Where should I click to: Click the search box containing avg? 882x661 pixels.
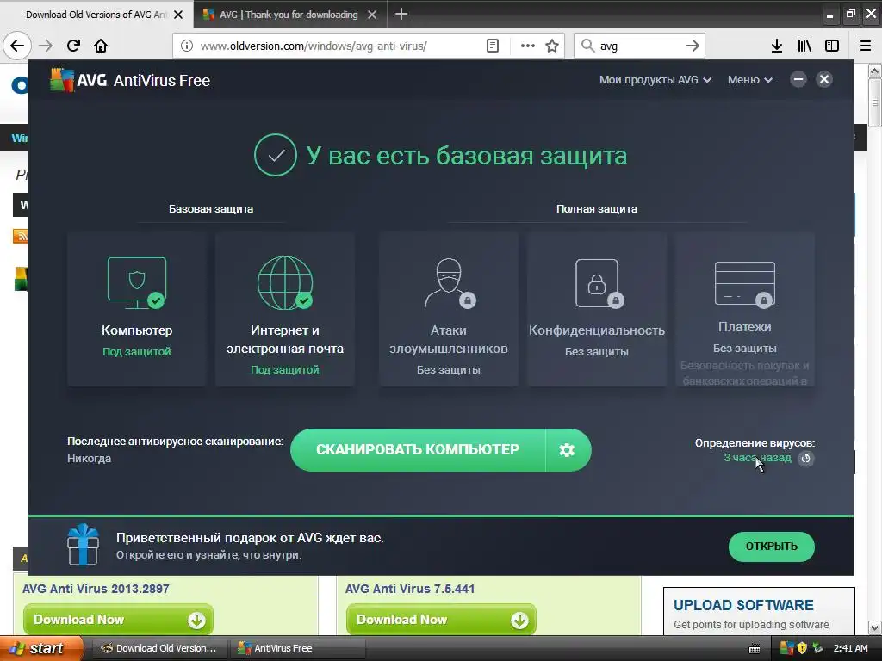(x=639, y=46)
